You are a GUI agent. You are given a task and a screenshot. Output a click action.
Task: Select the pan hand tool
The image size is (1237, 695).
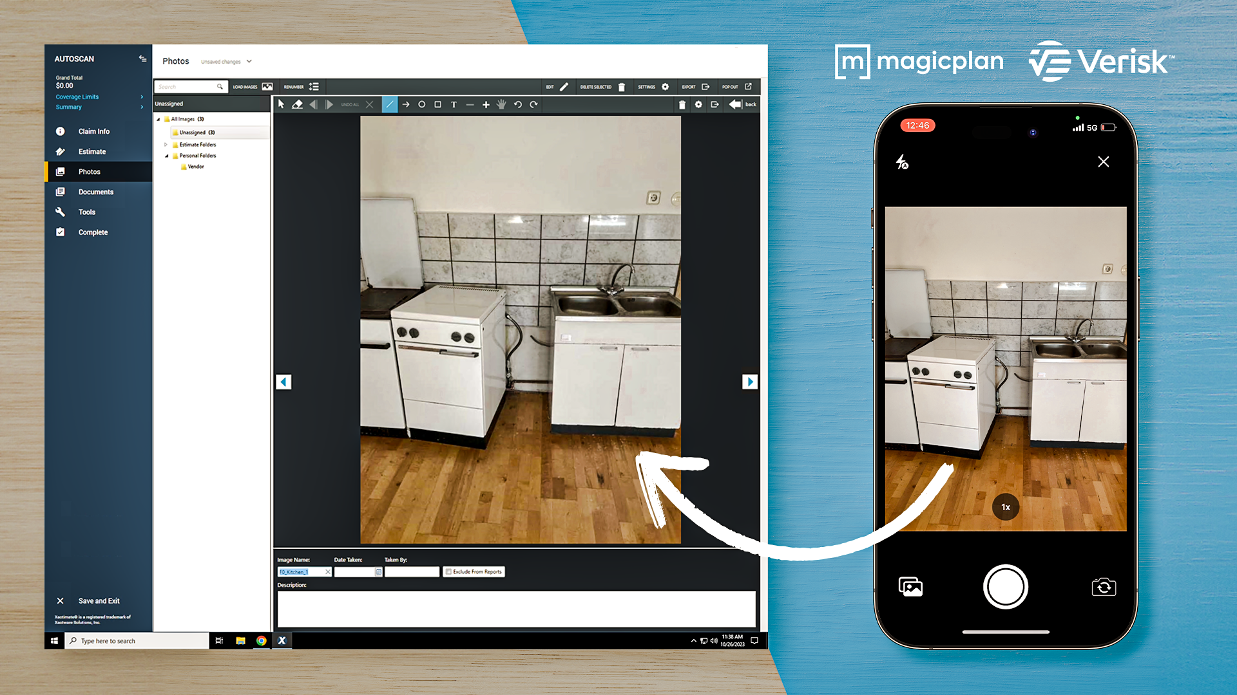[501, 104]
